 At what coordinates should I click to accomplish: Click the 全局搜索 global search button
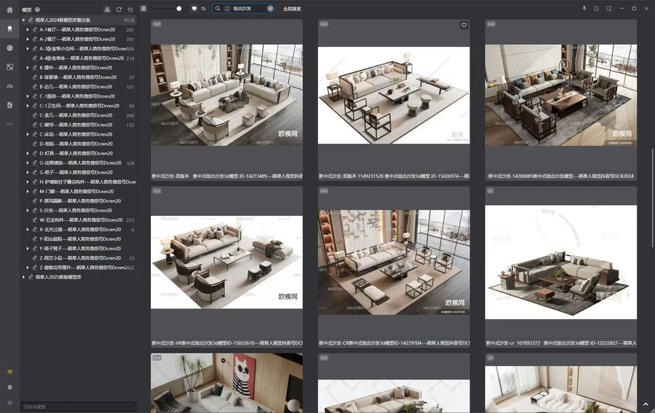click(292, 9)
